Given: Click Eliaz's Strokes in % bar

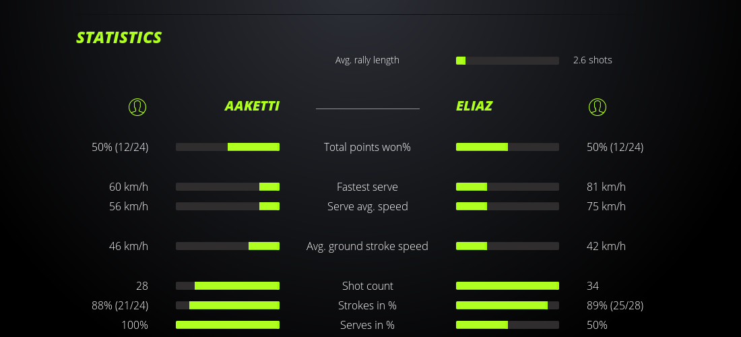Looking at the screenshot, I should pyautogui.click(x=507, y=305).
